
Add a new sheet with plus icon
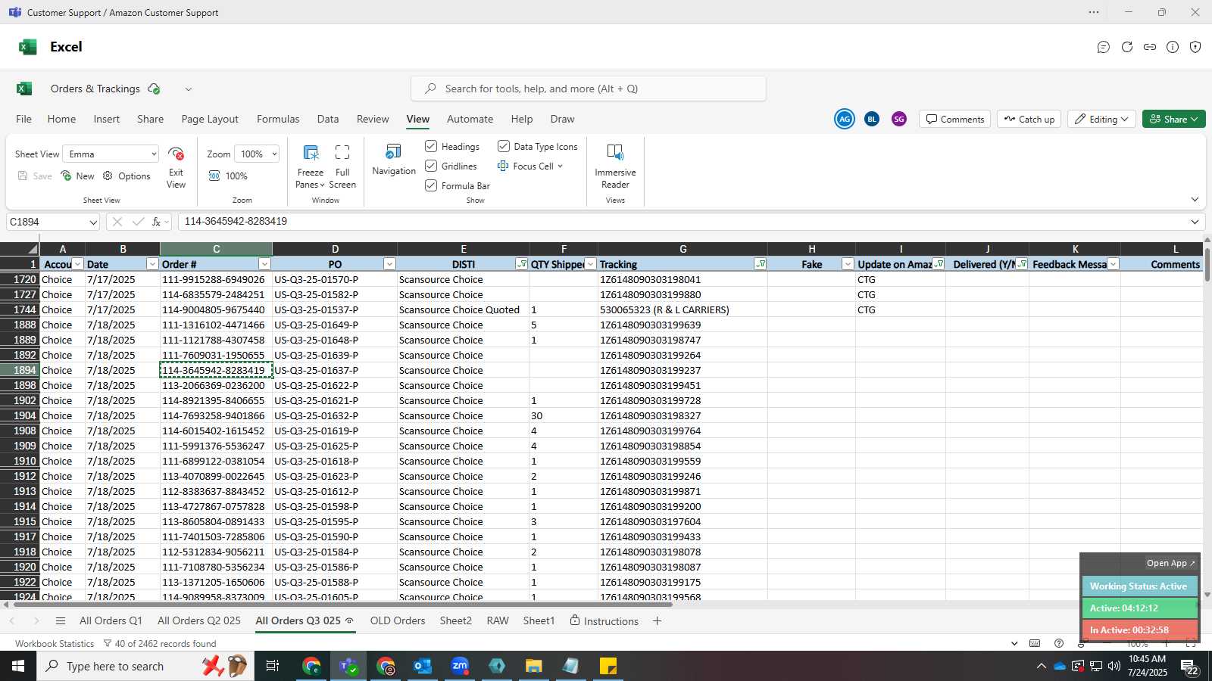[x=657, y=621]
